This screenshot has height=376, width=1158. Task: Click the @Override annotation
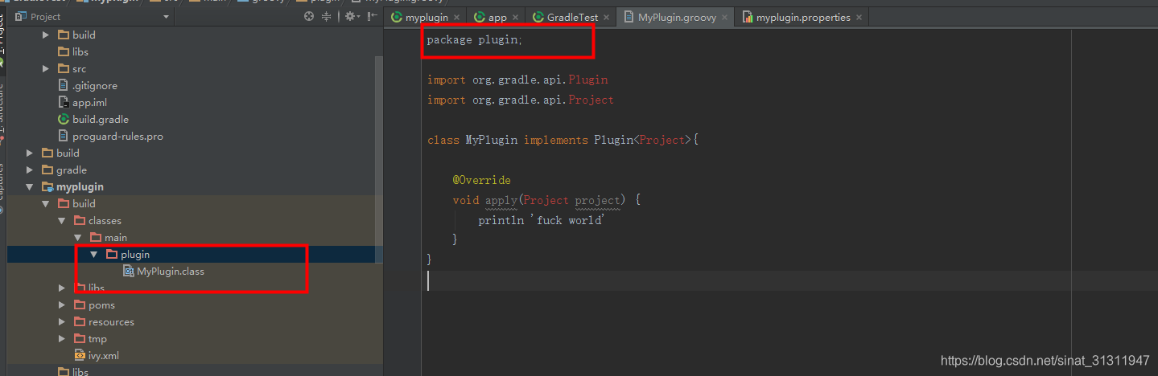tap(481, 180)
